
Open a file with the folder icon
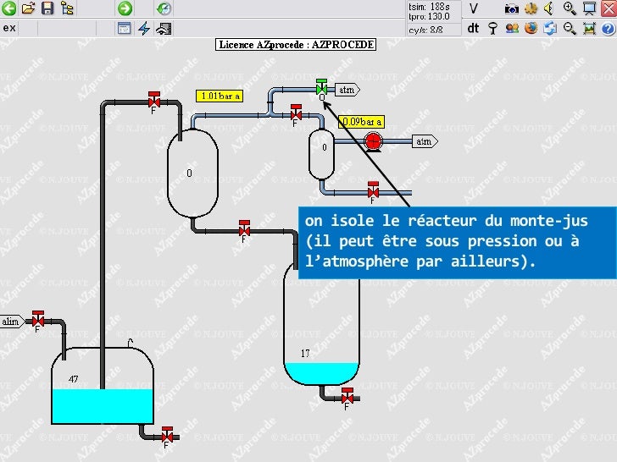(x=28, y=8)
